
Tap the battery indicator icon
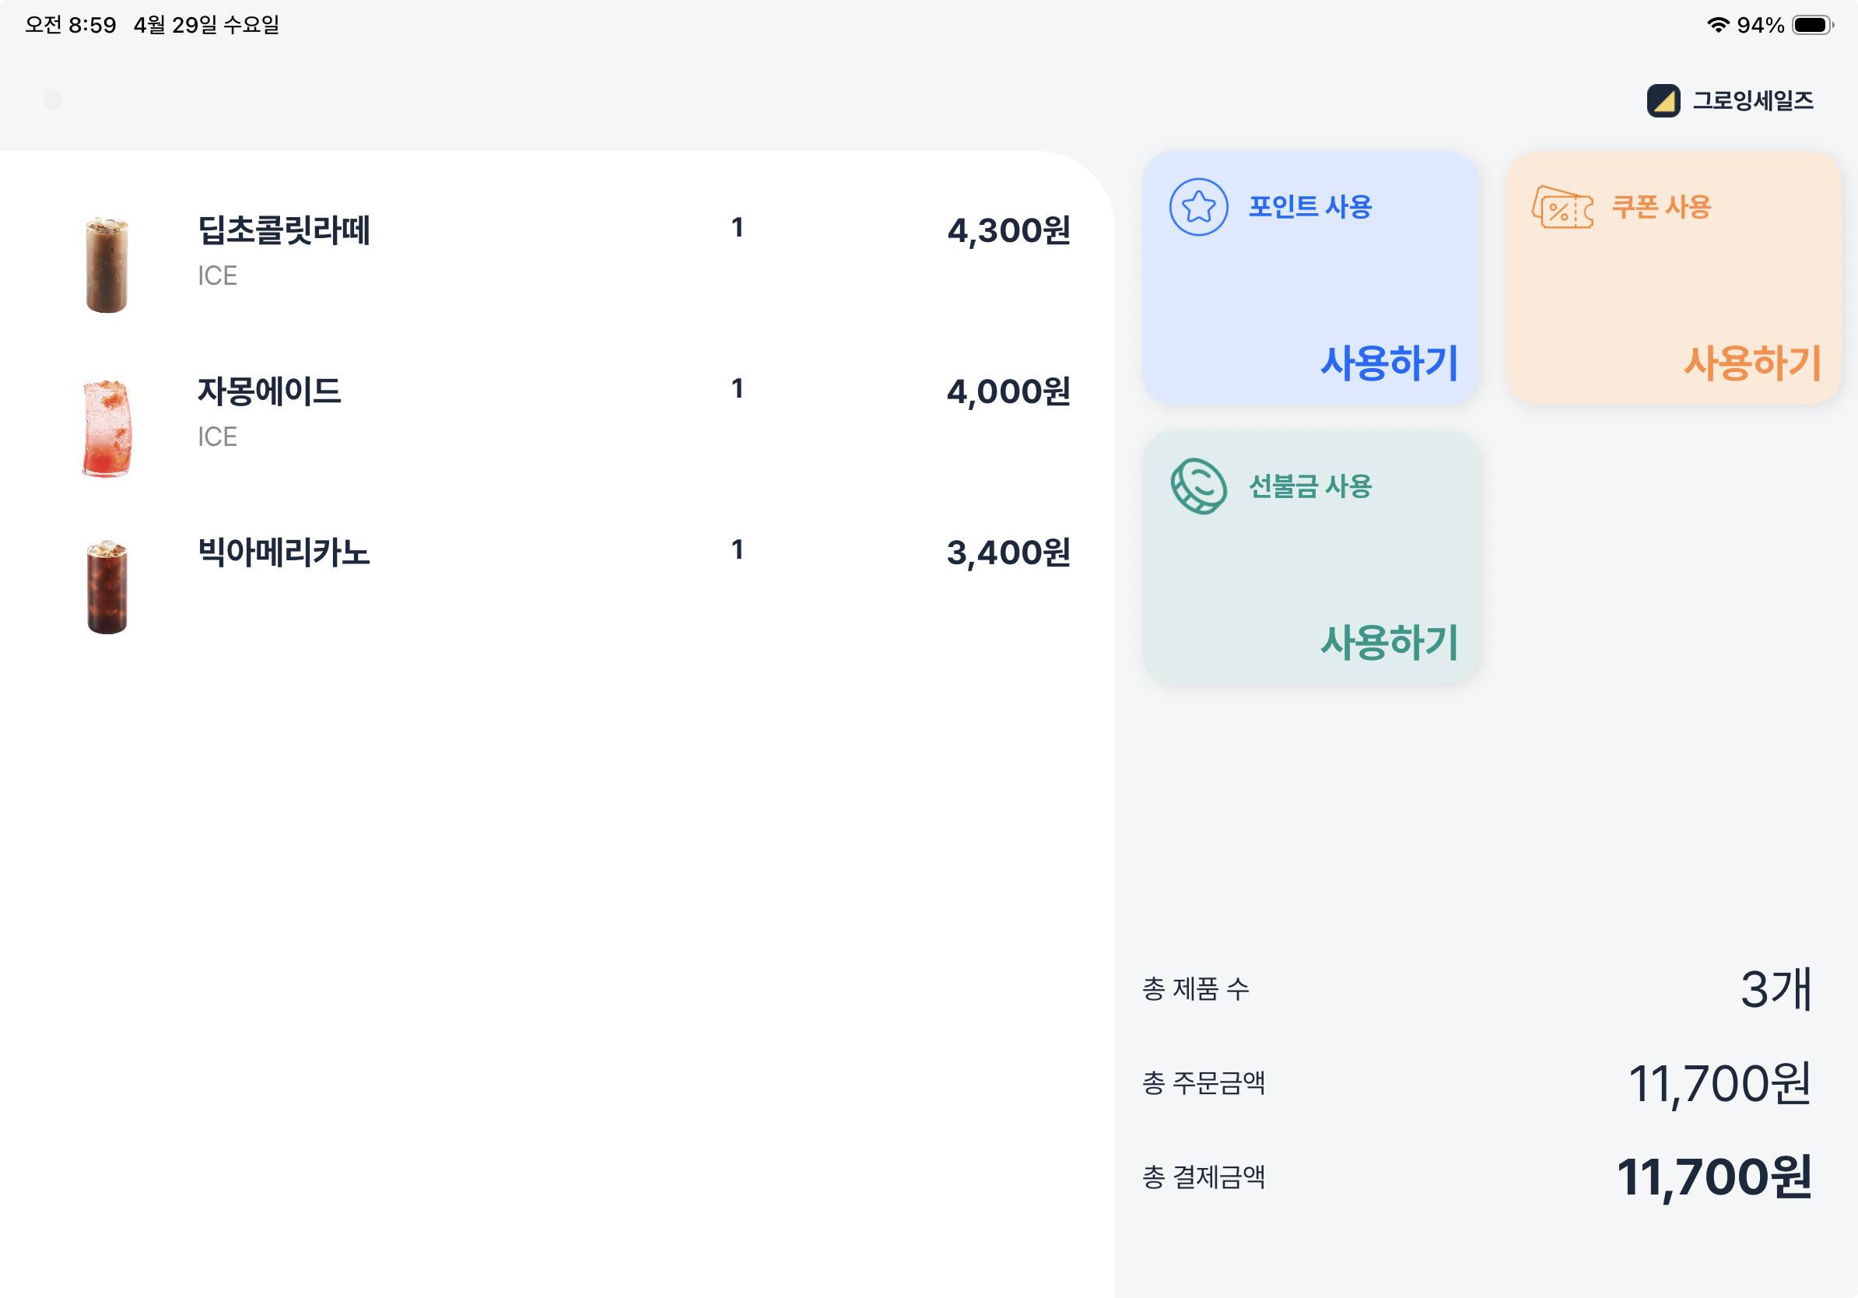click(1813, 25)
